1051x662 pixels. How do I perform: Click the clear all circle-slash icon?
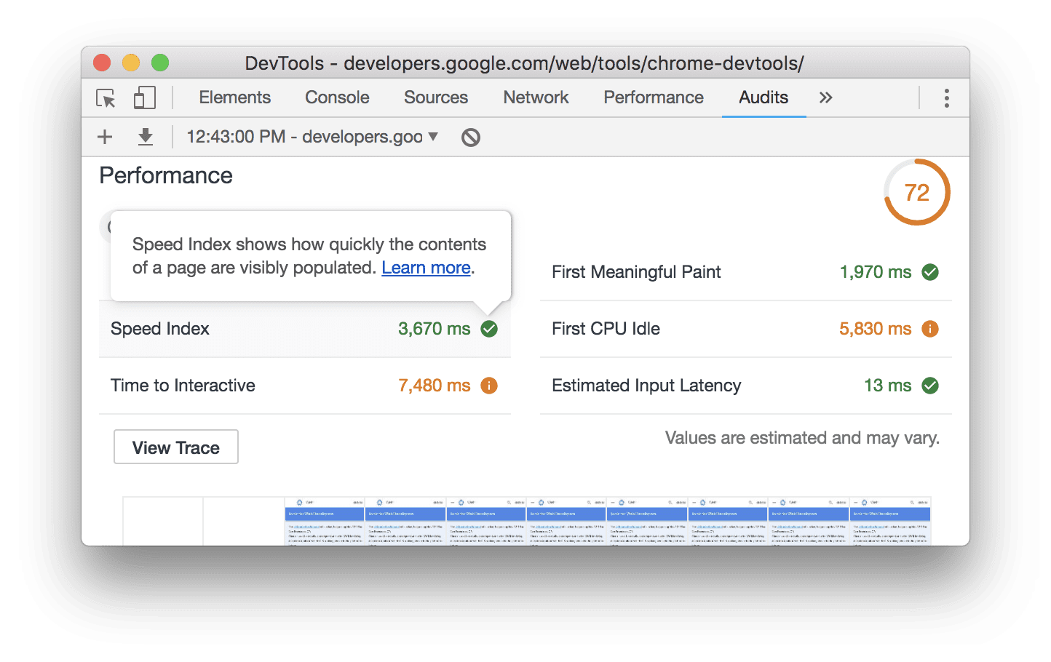pyautogui.click(x=471, y=137)
